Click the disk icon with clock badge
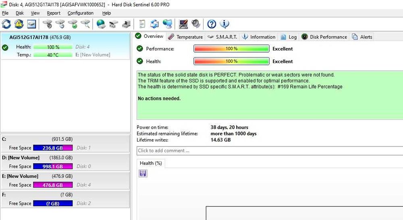Screen dimensions: 403x220 click(60, 24)
